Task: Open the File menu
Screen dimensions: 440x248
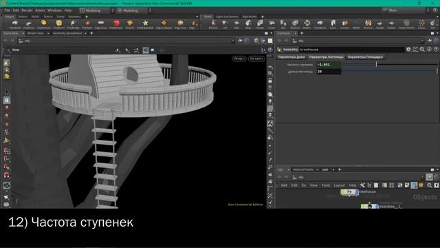Action: coord(7,10)
